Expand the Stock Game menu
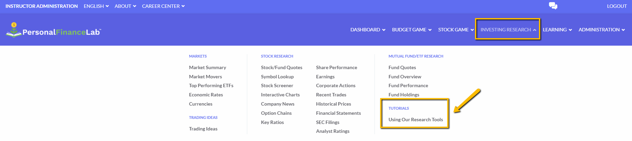 456,30
